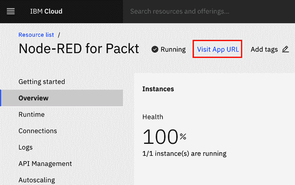Click '1/1 instance(s) are running' text
Viewport: 295px width, 185px height.
[x=185, y=154]
